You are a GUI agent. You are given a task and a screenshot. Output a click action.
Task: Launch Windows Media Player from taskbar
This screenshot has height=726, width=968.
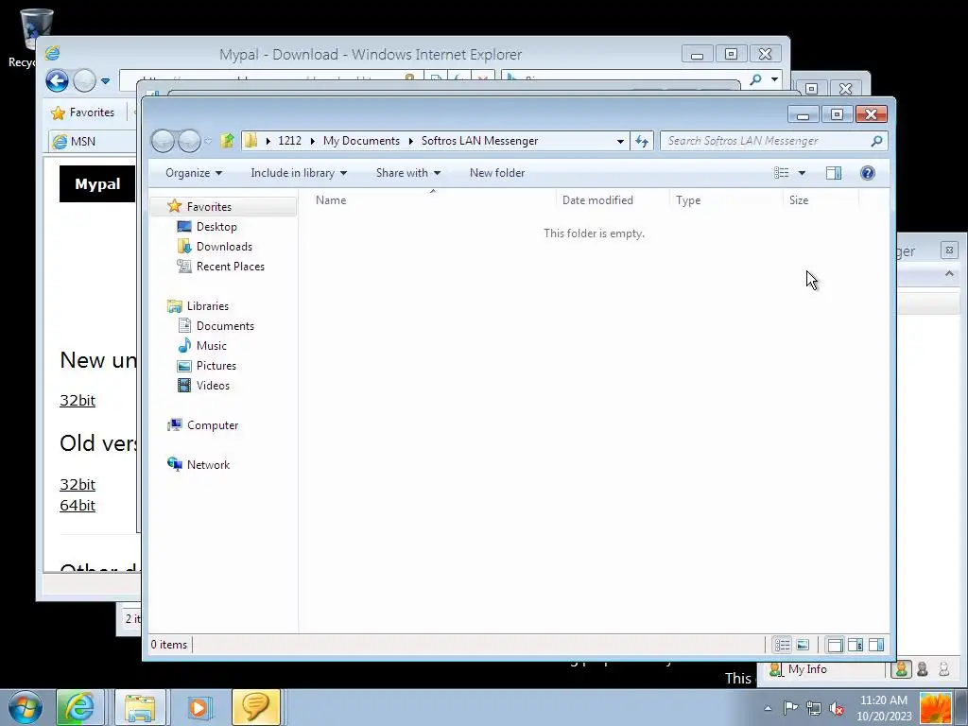click(x=199, y=707)
